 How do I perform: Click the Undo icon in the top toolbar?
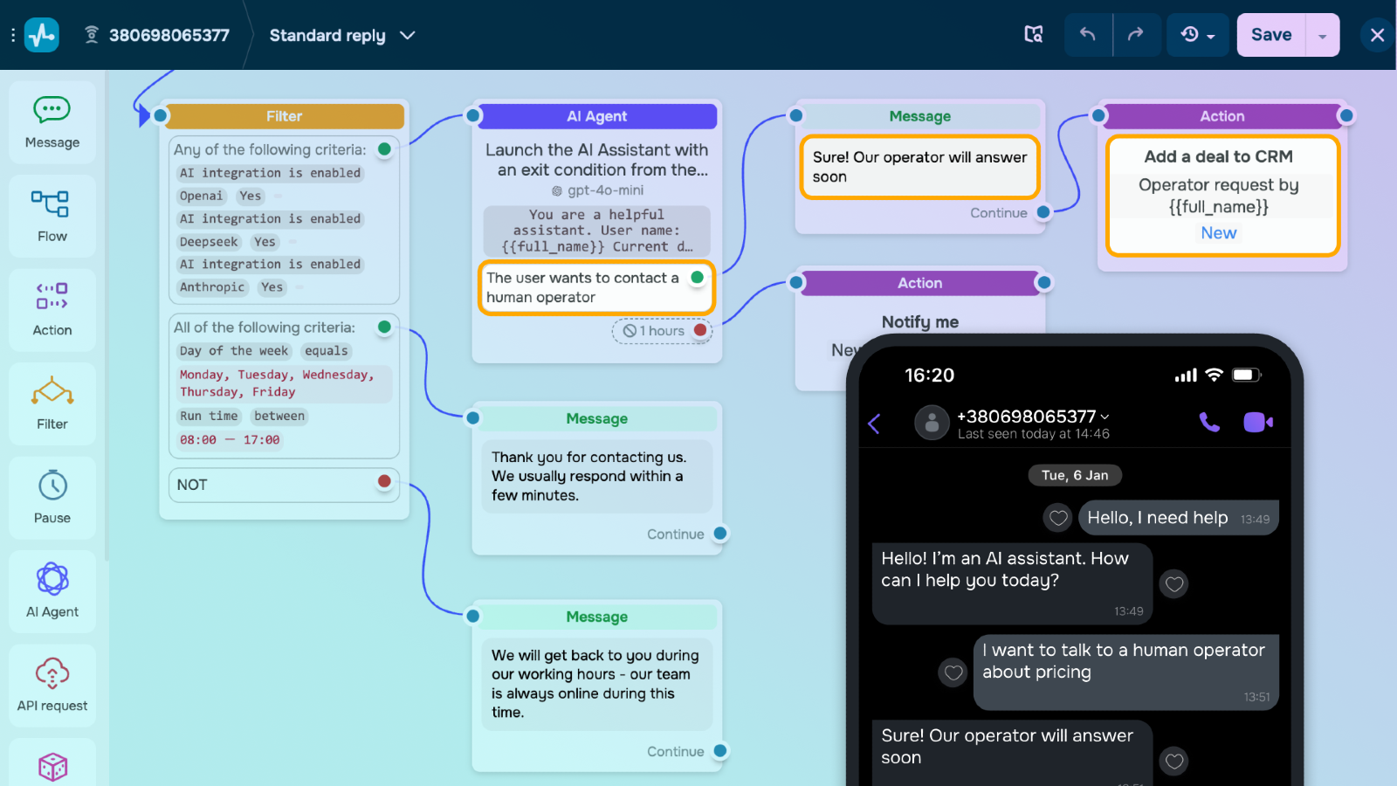click(x=1088, y=35)
